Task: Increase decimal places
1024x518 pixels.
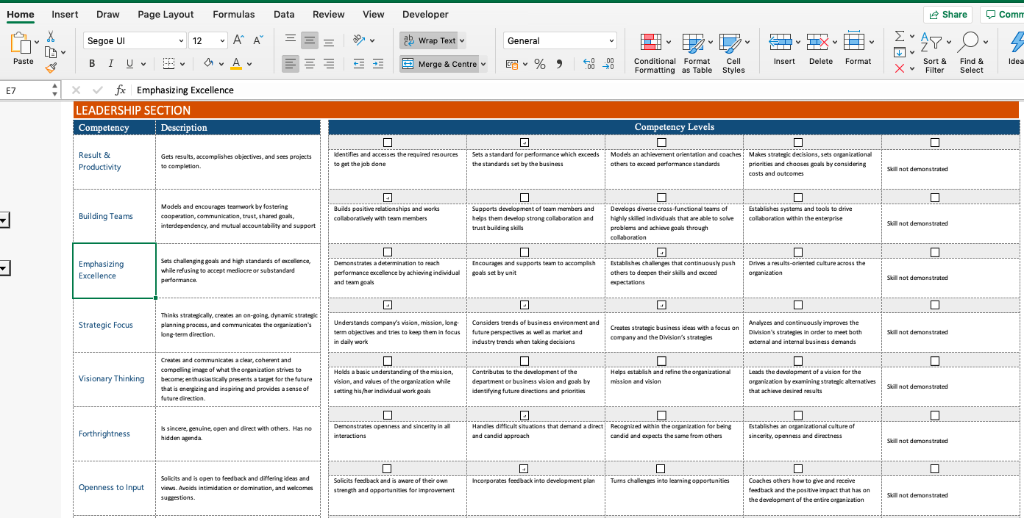Action: point(589,64)
